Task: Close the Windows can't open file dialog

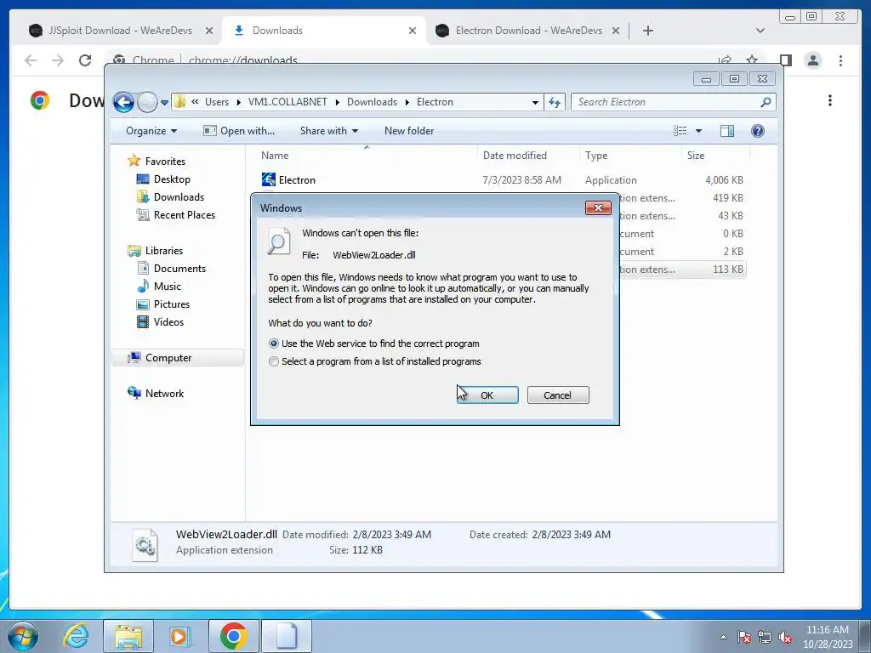Action: tap(598, 207)
